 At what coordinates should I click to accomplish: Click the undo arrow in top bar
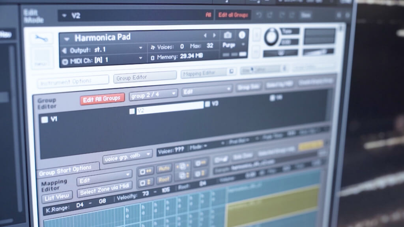coord(259,15)
